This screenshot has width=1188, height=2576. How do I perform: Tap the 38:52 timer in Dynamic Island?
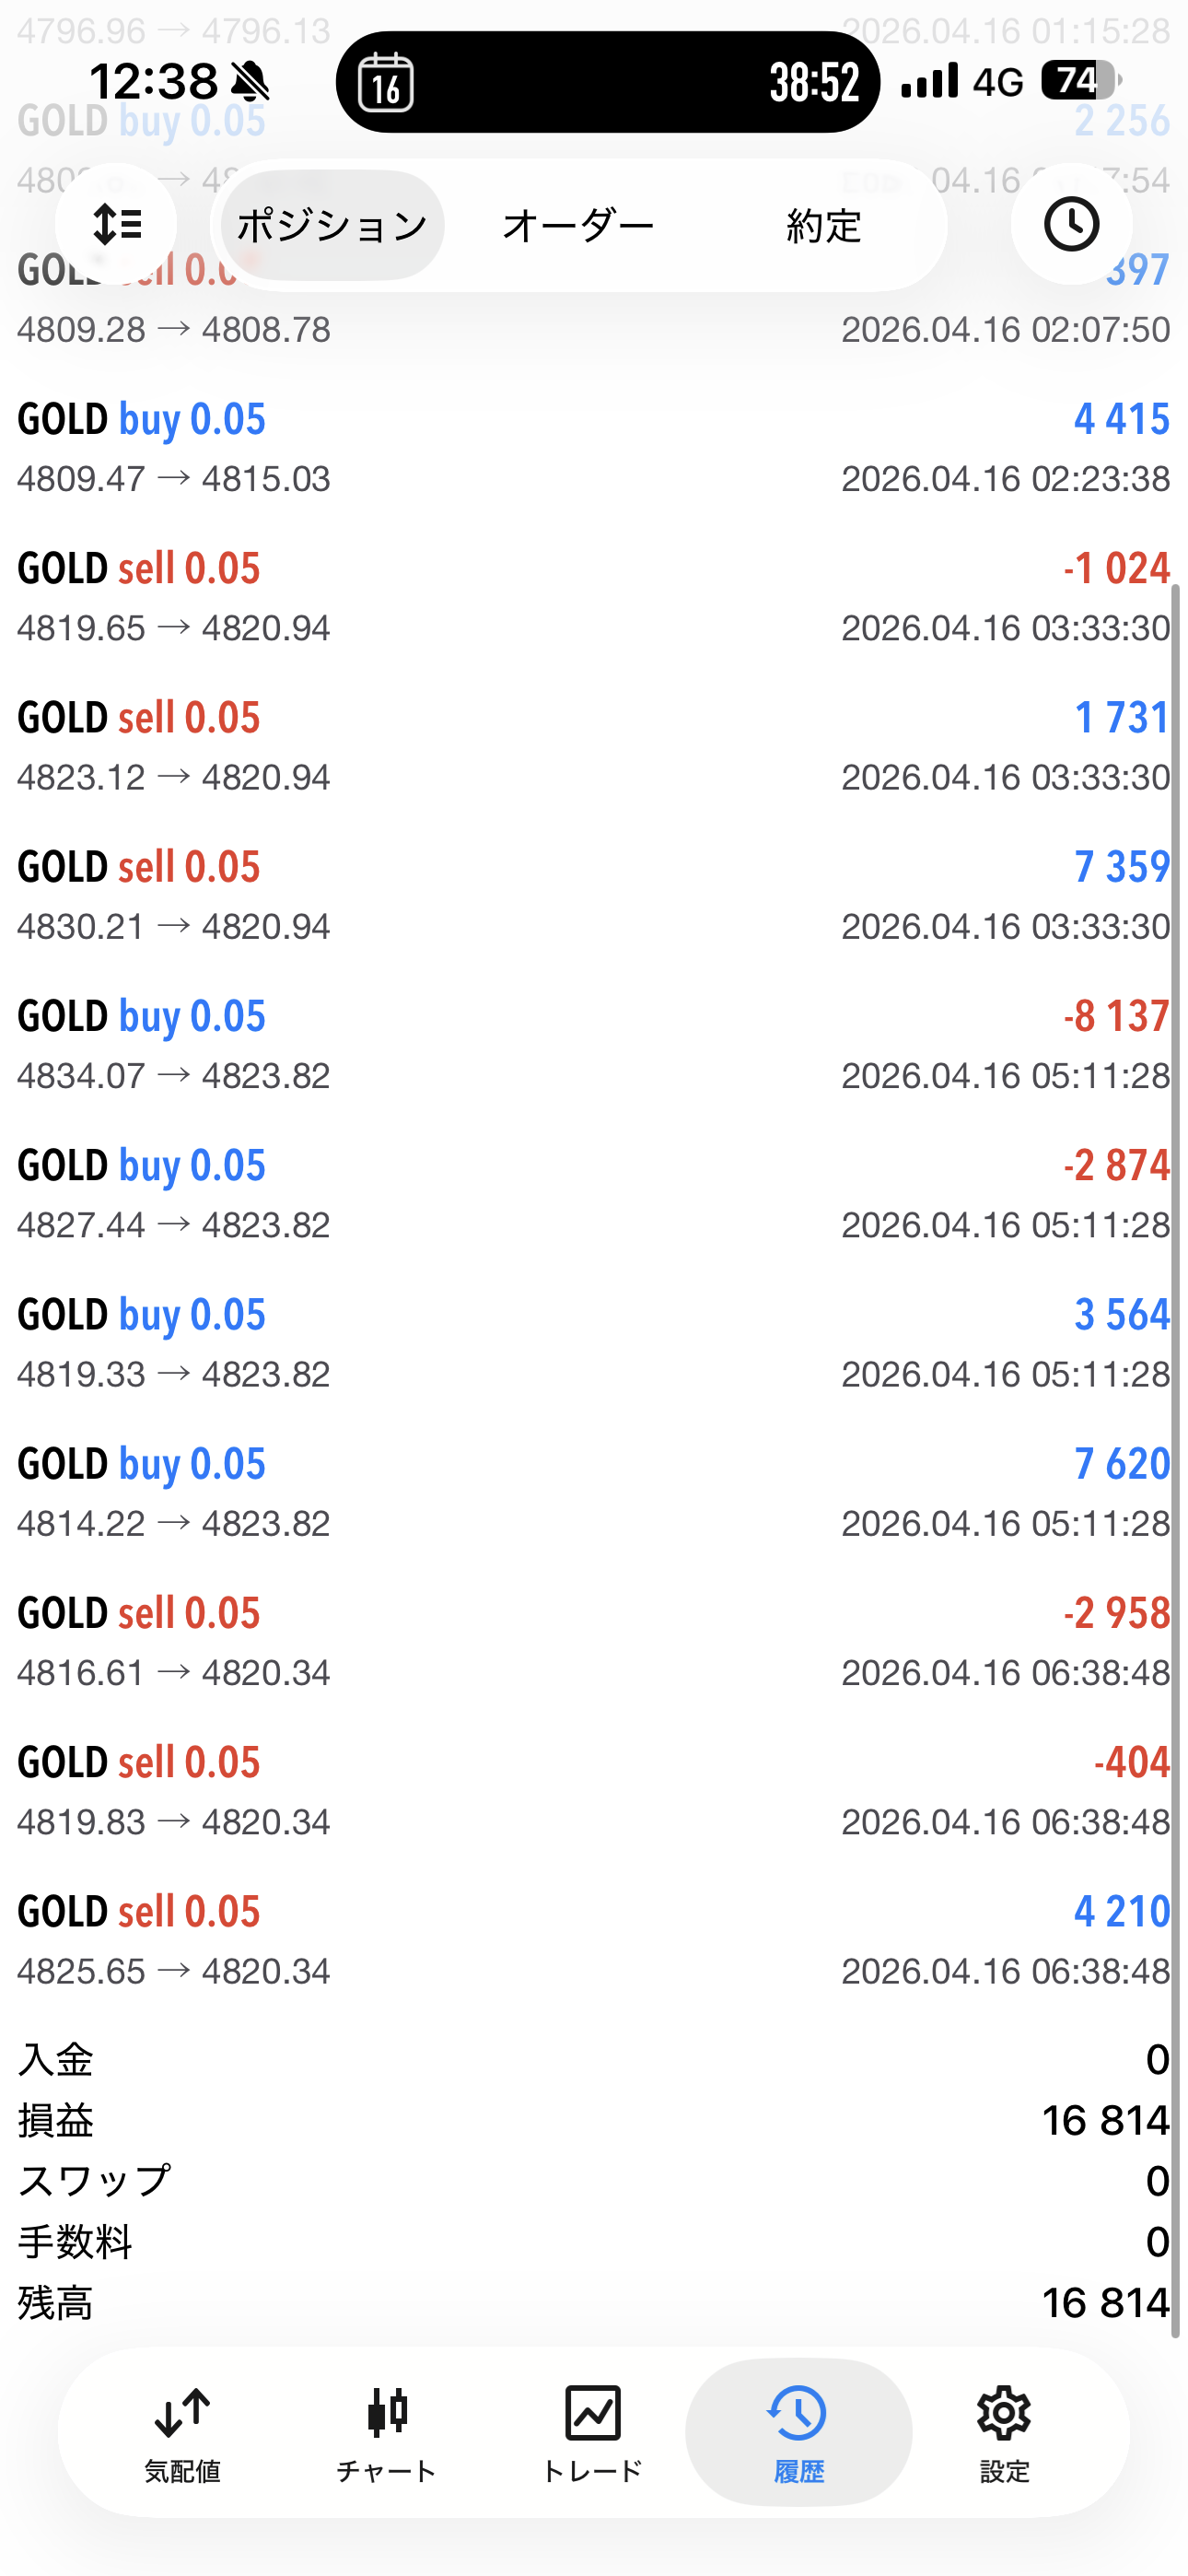click(814, 82)
